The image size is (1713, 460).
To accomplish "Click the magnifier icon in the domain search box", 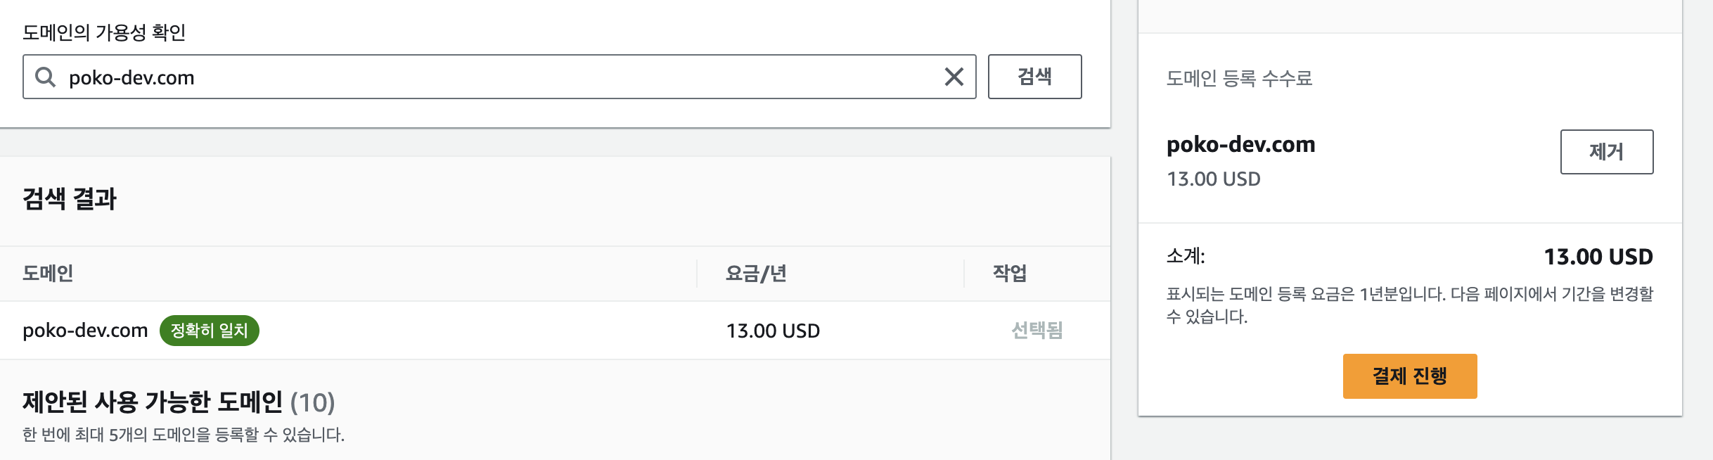I will (x=46, y=77).
